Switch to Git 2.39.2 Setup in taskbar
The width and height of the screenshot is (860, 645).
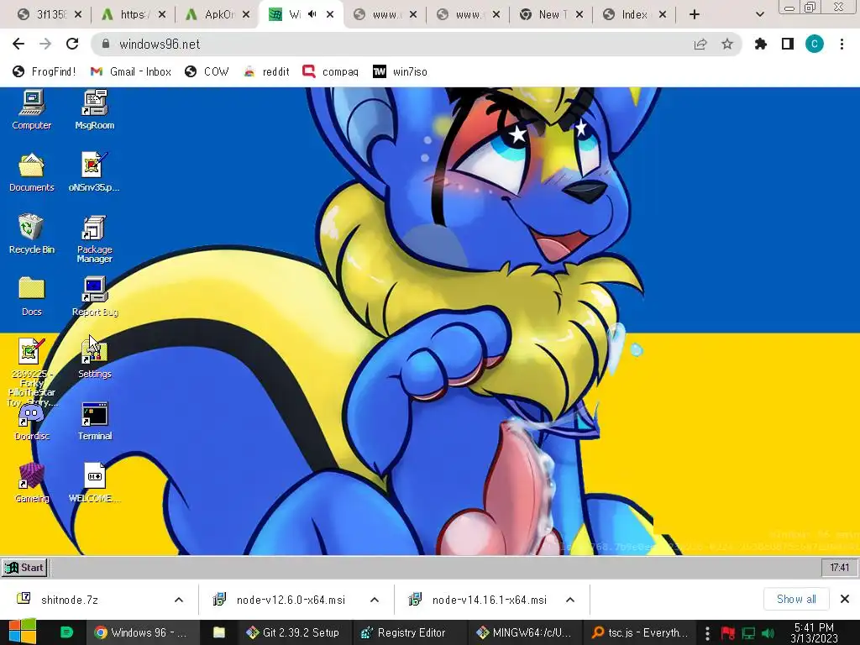pos(293,632)
